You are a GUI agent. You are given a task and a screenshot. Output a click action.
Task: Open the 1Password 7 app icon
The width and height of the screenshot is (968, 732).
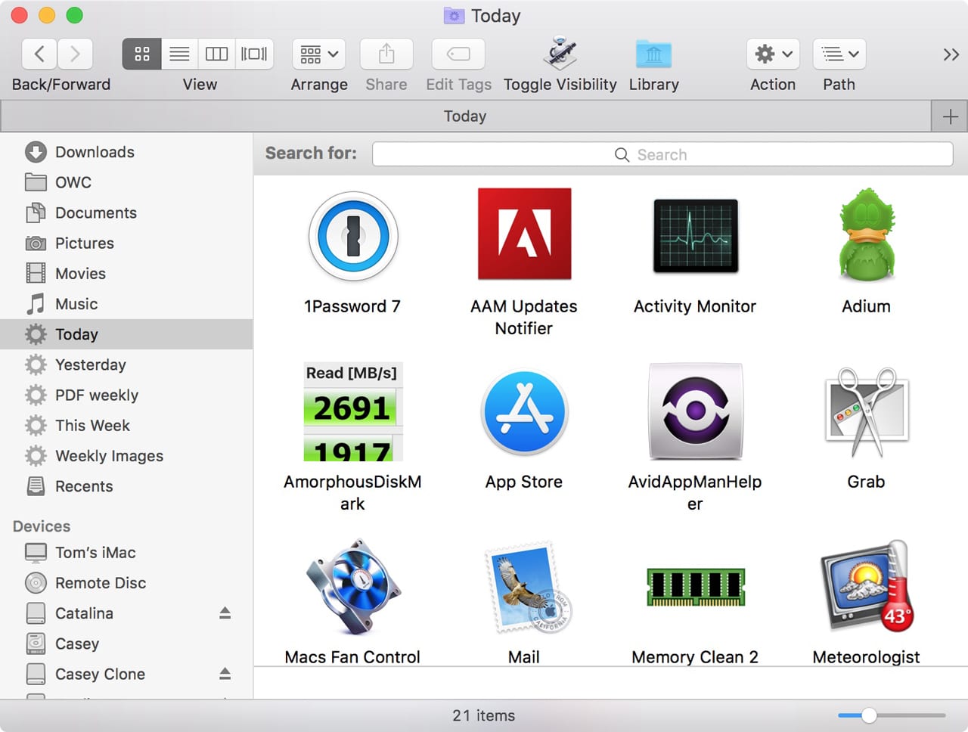(353, 235)
